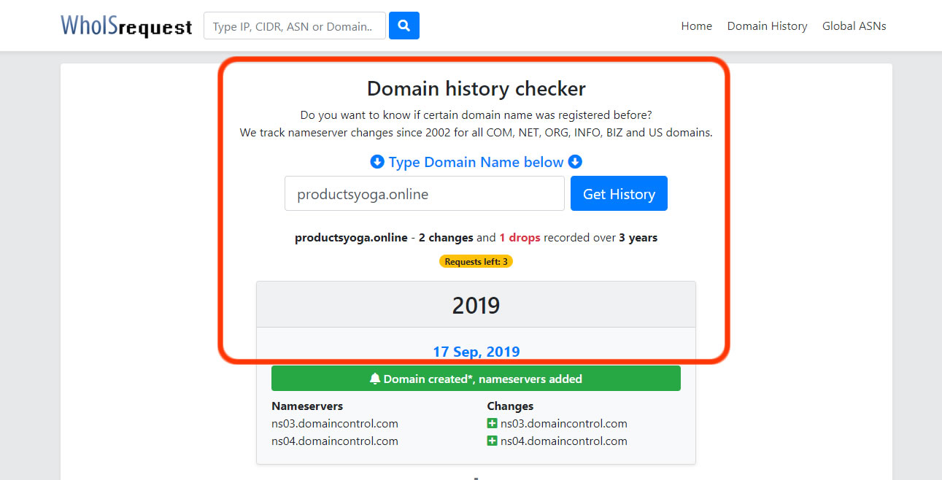Click green plus icon beside ns04 change
Screen dimensions: 942x480
click(x=493, y=441)
